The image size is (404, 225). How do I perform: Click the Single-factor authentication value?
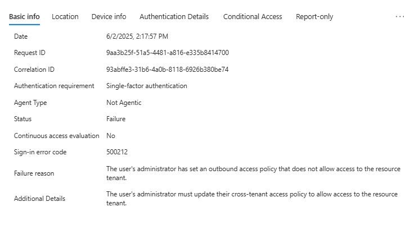[x=146, y=86]
